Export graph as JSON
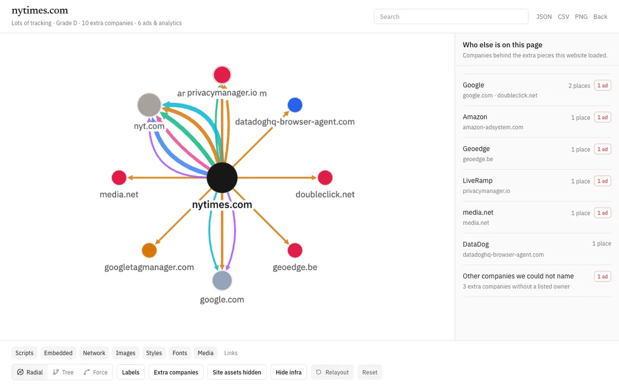The height and width of the screenshot is (386, 619). tap(544, 16)
